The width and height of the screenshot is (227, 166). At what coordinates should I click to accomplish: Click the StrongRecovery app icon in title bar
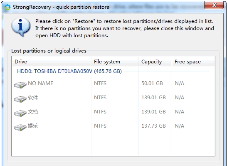(7, 7)
